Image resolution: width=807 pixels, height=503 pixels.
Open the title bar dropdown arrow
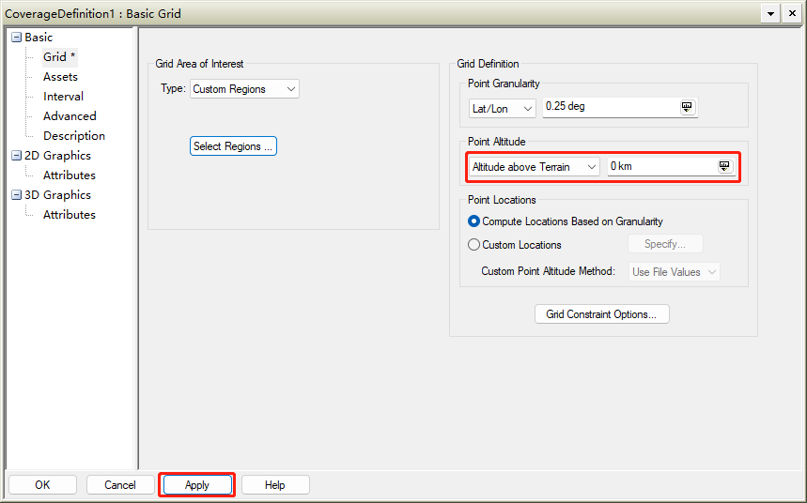(770, 13)
